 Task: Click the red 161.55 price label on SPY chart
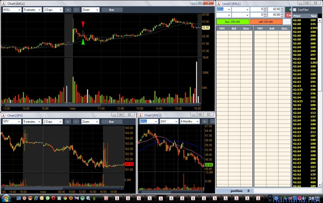point(129,164)
